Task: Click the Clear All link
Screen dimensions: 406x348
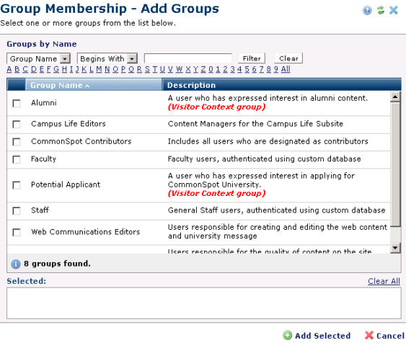Action: (x=384, y=281)
